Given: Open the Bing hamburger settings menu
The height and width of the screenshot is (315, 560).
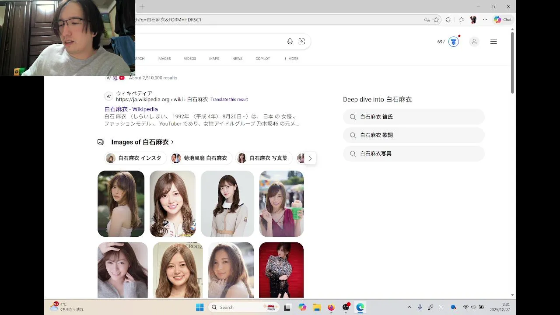Looking at the screenshot, I should (x=493, y=42).
